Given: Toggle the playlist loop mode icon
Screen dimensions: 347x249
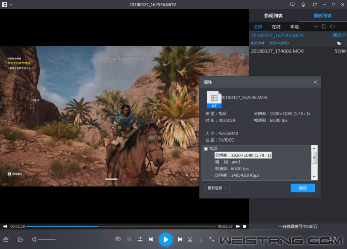Looking at the screenshot, I should pyautogui.click(x=332, y=27).
